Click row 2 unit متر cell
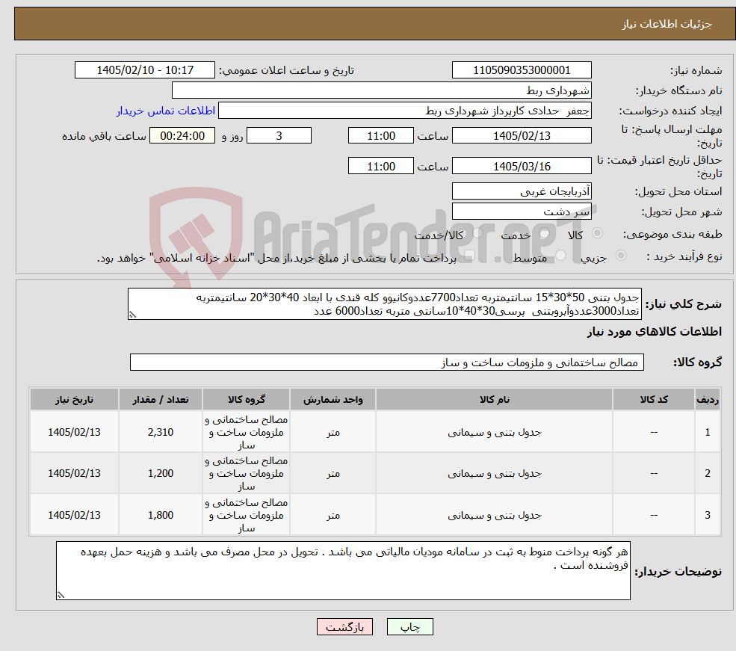 coord(333,473)
